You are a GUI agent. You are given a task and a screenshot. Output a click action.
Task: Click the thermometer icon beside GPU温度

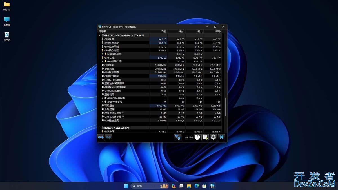pos(103,39)
